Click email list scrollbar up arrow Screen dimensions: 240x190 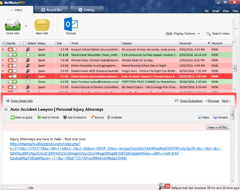pyautogui.click(x=235, y=42)
